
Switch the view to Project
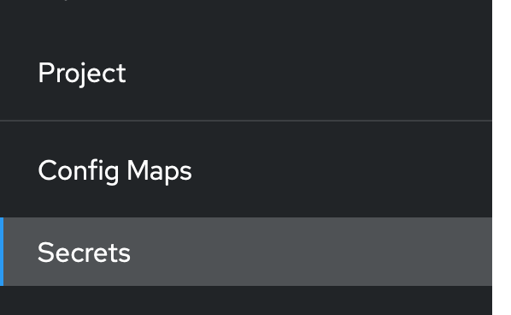pos(246,73)
